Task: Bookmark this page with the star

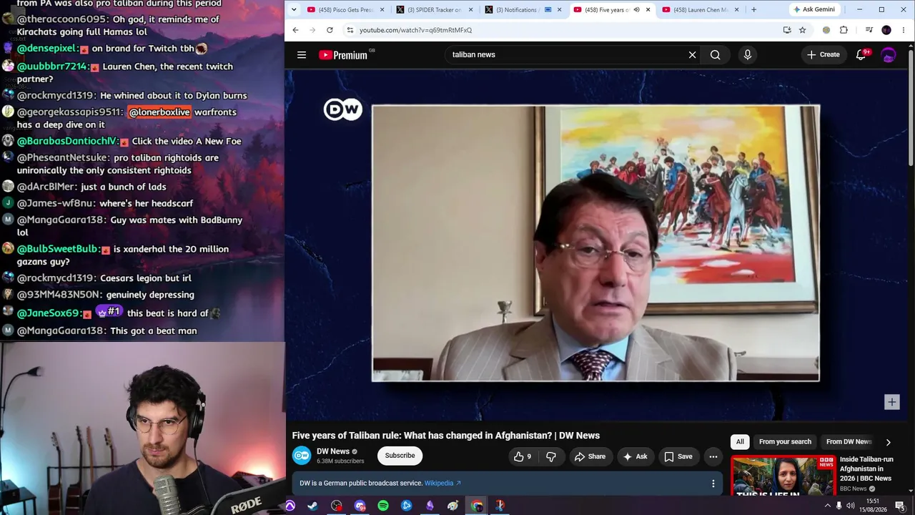Action: [x=803, y=30]
